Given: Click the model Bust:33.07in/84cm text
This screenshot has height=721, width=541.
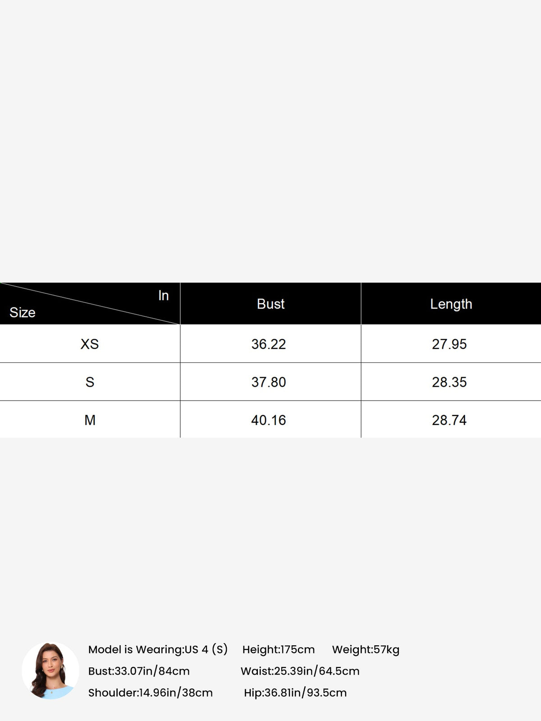Looking at the screenshot, I should click(139, 671).
